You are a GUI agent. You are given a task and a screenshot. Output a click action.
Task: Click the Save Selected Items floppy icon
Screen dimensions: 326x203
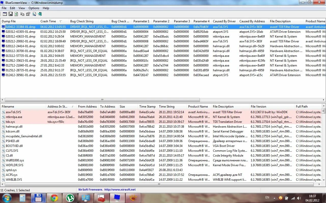coord(11,14)
